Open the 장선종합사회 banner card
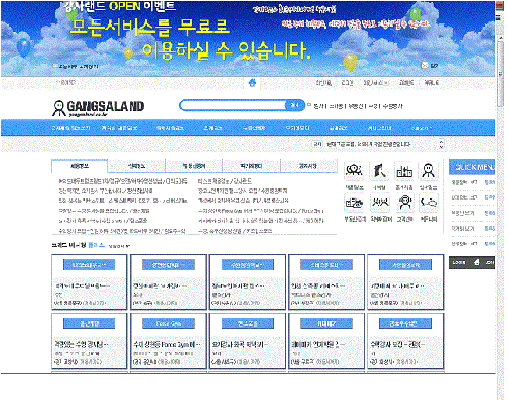 click(x=169, y=282)
